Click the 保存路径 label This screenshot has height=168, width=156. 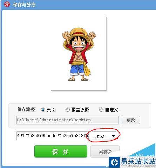click(x=26, y=110)
